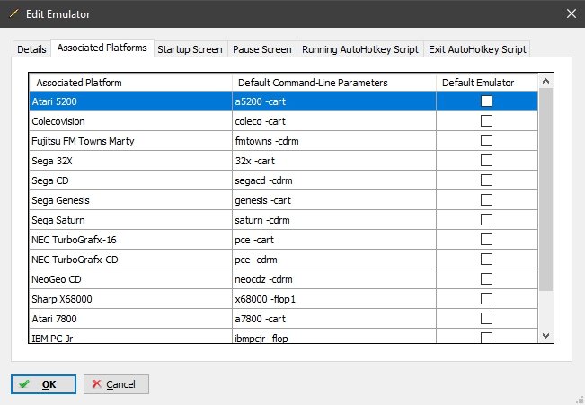Click the 'genesis -cart' parameter cell
585x405 pixels.
[x=334, y=200]
